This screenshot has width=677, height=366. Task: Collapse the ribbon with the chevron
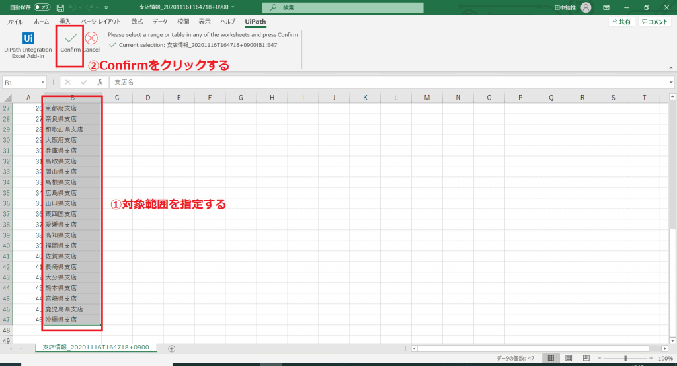click(670, 69)
